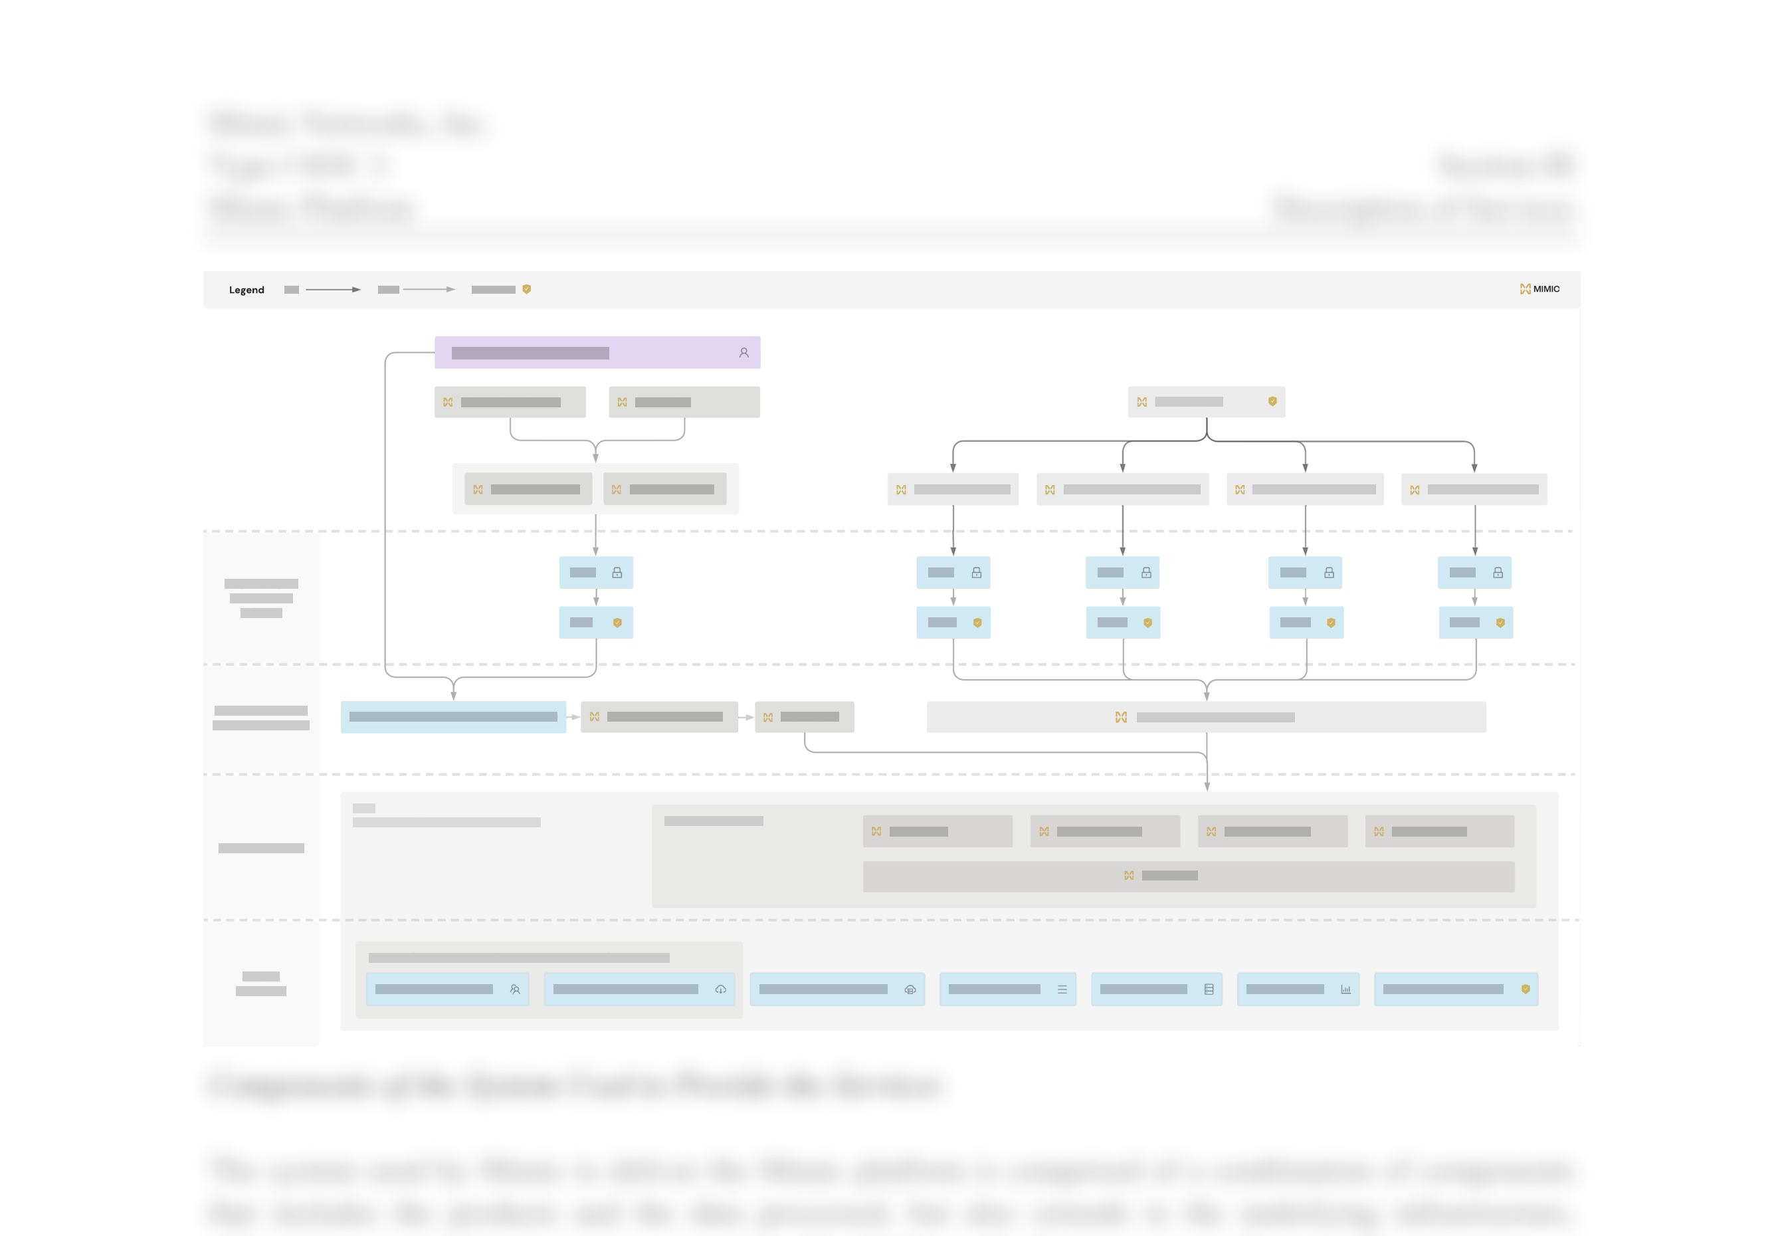Click the lock icon below the paired-node group

617,572
